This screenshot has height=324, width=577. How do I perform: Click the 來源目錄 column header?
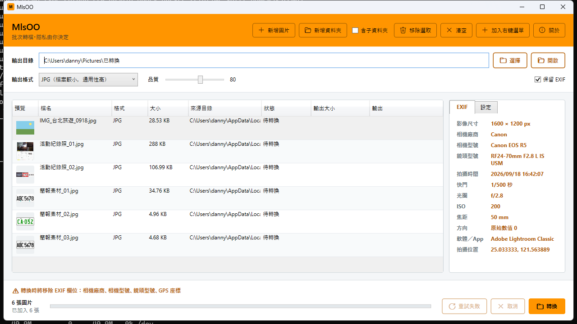[x=224, y=108]
